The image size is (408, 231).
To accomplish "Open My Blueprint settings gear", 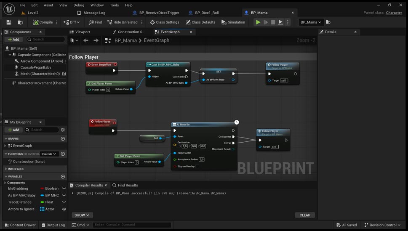I will 63,130.
